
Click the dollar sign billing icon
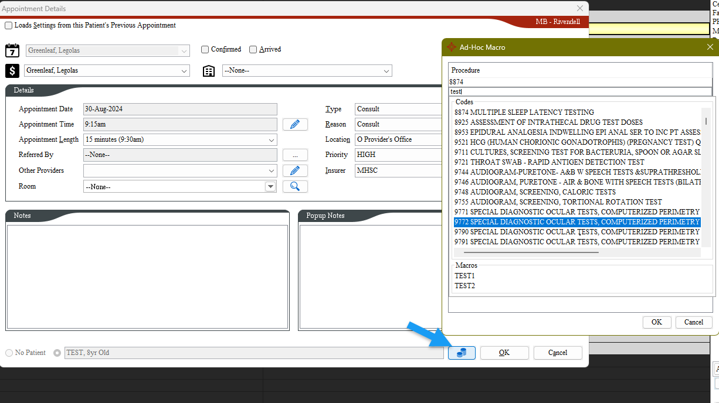click(12, 71)
